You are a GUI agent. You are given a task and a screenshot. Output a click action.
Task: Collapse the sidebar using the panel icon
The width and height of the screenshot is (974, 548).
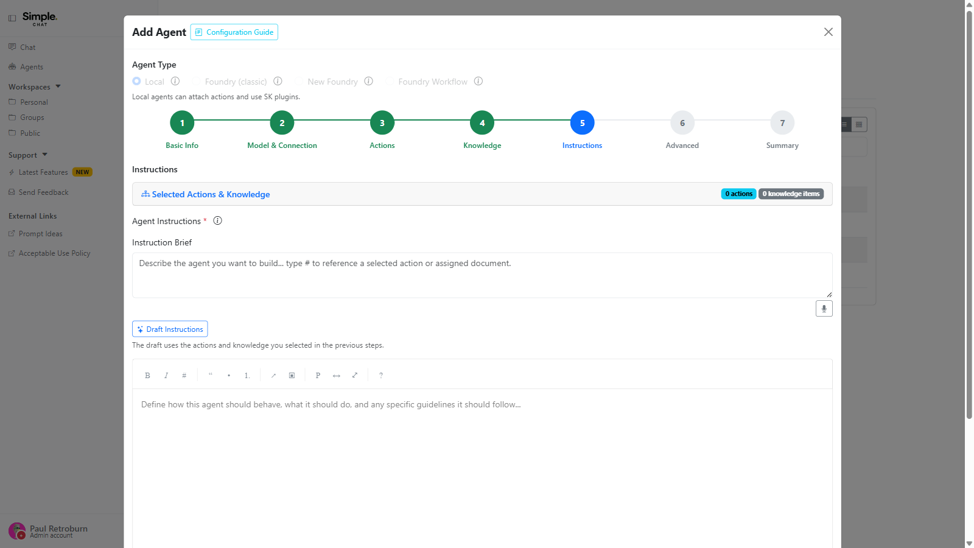[x=12, y=18]
